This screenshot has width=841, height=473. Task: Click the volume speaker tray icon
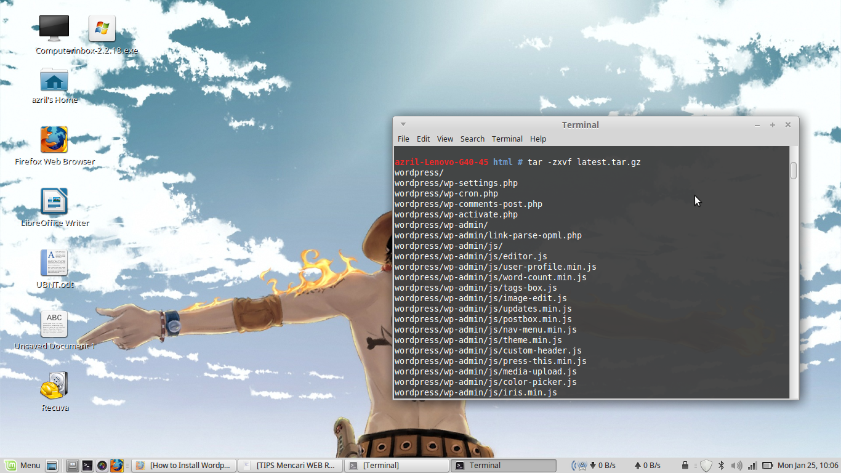click(x=736, y=466)
